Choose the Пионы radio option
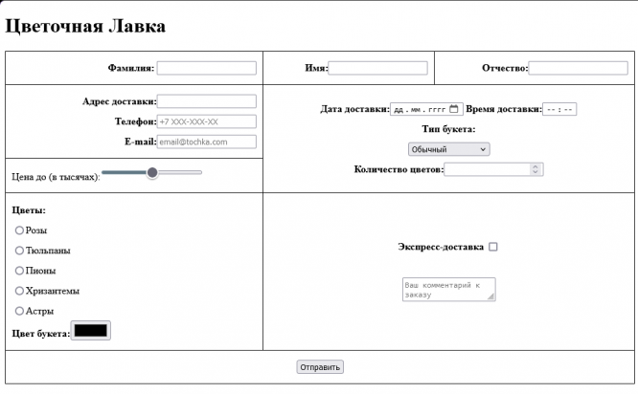638x394 pixels. (19, 271)
